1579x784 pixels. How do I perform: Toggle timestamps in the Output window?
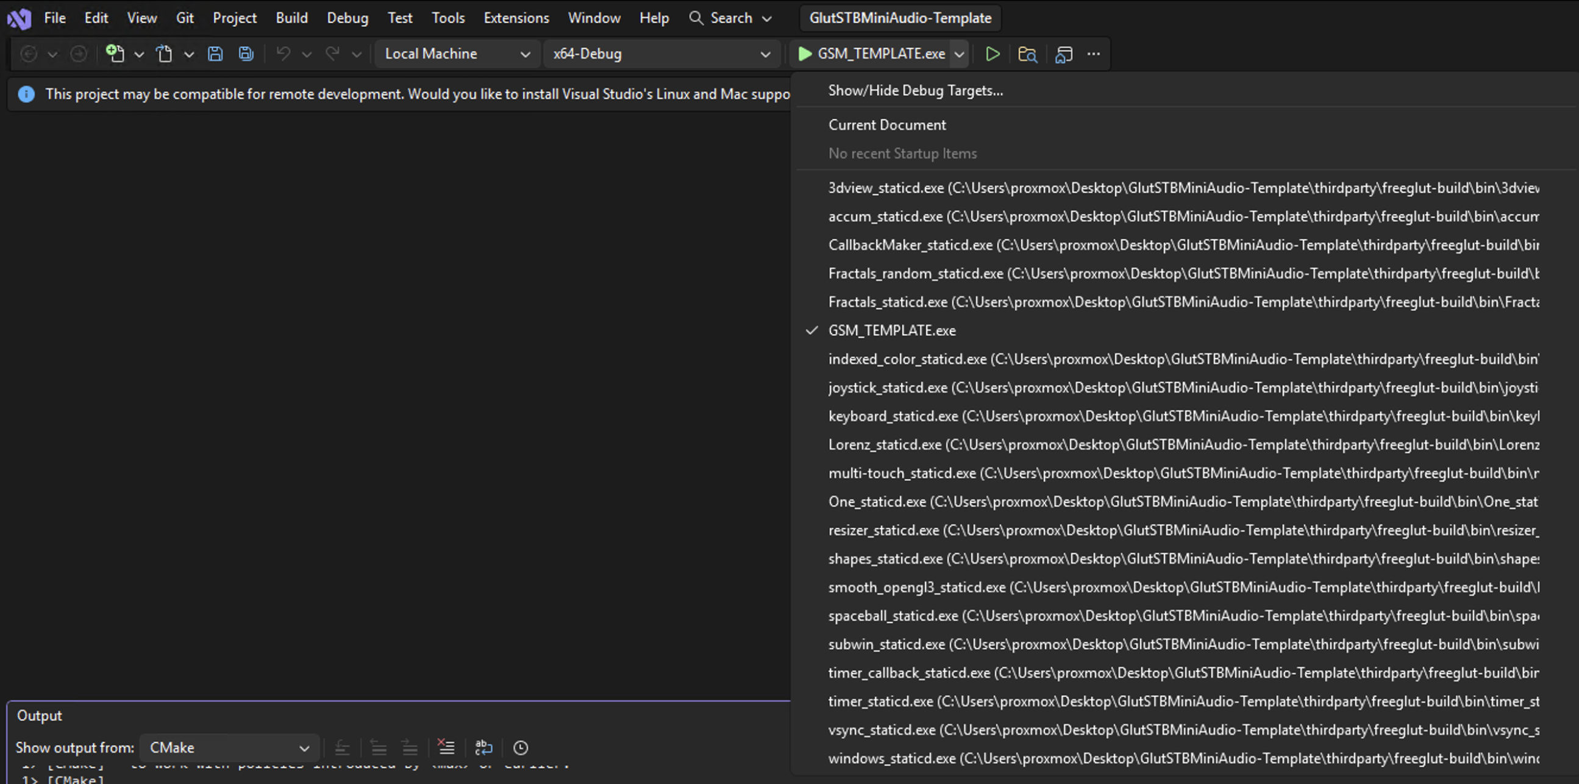pyautogui.click(x=521, y=747)
